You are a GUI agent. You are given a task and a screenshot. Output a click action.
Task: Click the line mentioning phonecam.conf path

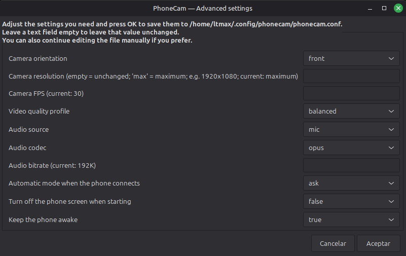click(x=172, y=24)
